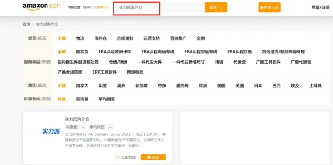Choose FBA头程海运专线 service type

(x=158, y=52)
